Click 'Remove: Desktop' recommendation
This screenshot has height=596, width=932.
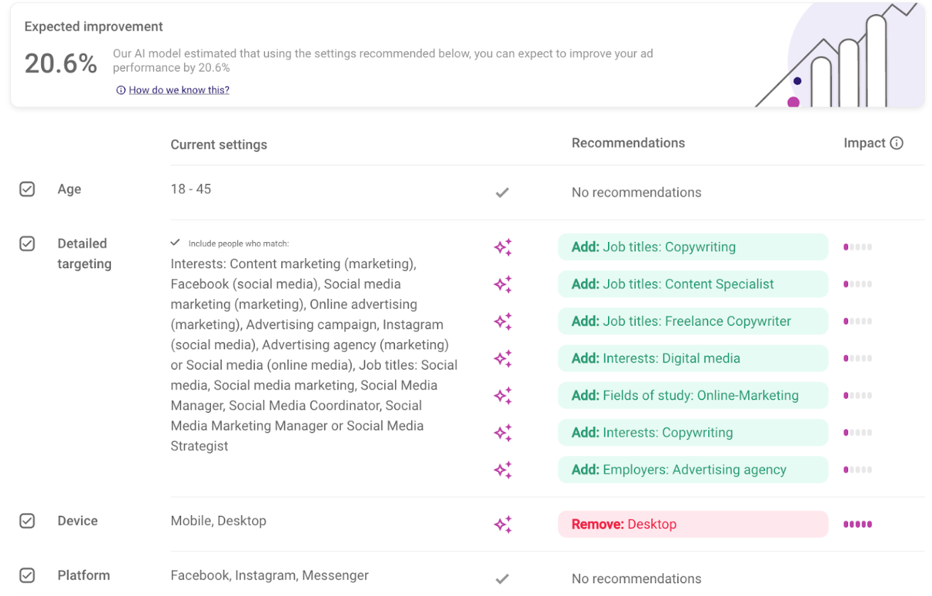tap(693, 524)
